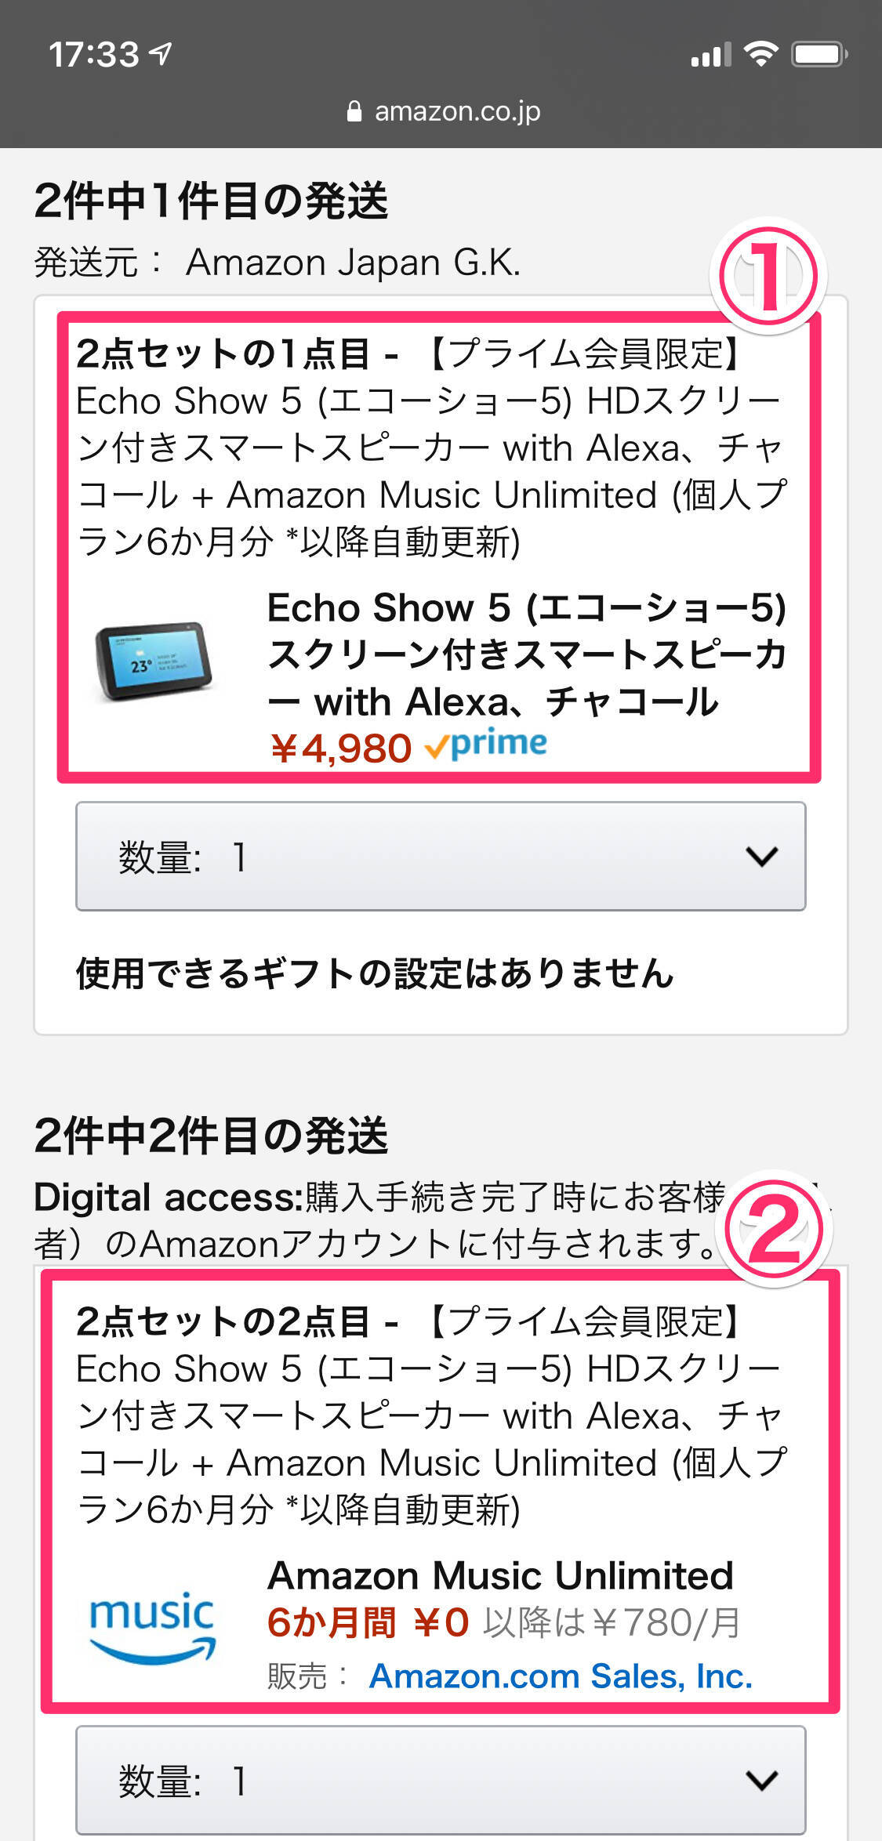Tap the Amazon Music Unlimited title
Screen dimensions: 882x1841
500,1575
